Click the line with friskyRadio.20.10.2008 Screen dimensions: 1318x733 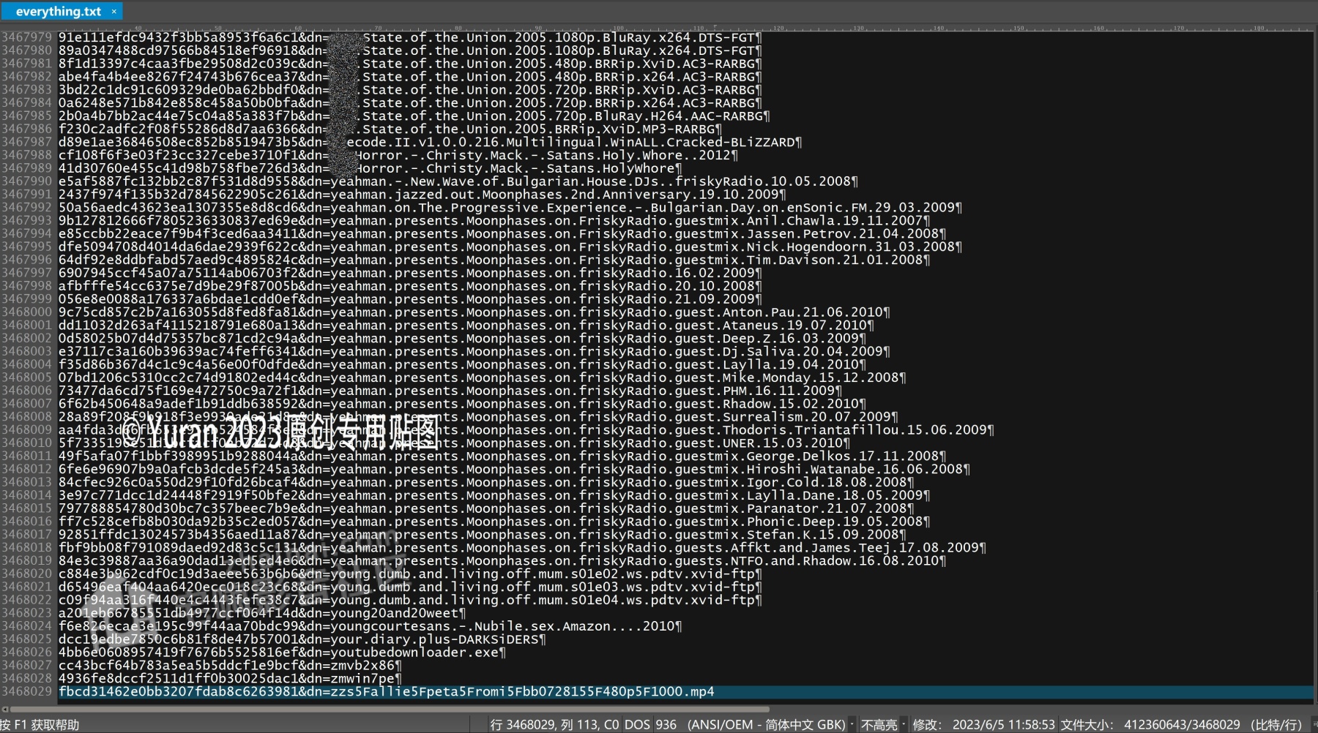pyautogui.click(x=410, y=286)
